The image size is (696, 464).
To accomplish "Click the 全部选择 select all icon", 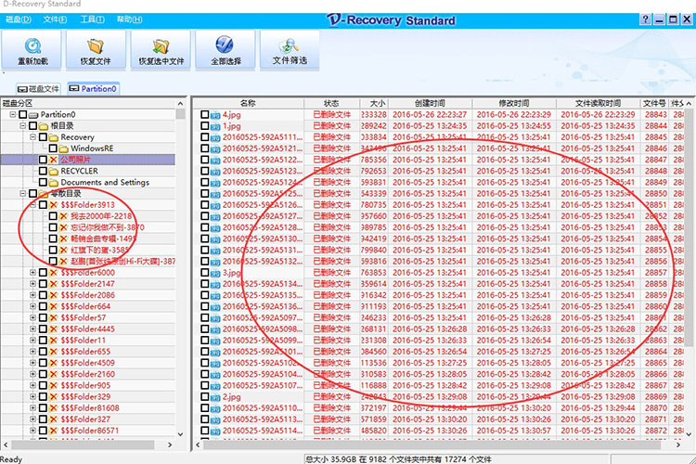I will click(225, 45).
